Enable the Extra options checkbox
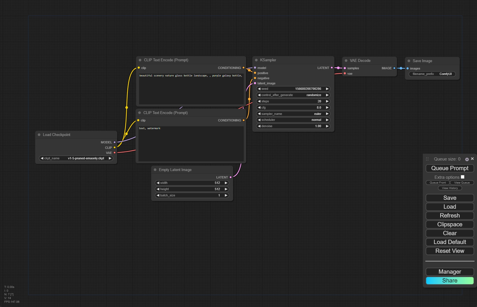 pos(462,177)
